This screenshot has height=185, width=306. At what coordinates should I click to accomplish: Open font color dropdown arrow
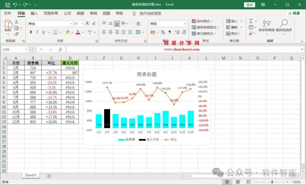(83, 32)
